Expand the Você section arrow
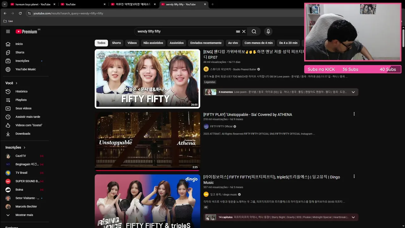 click(16, 83)
